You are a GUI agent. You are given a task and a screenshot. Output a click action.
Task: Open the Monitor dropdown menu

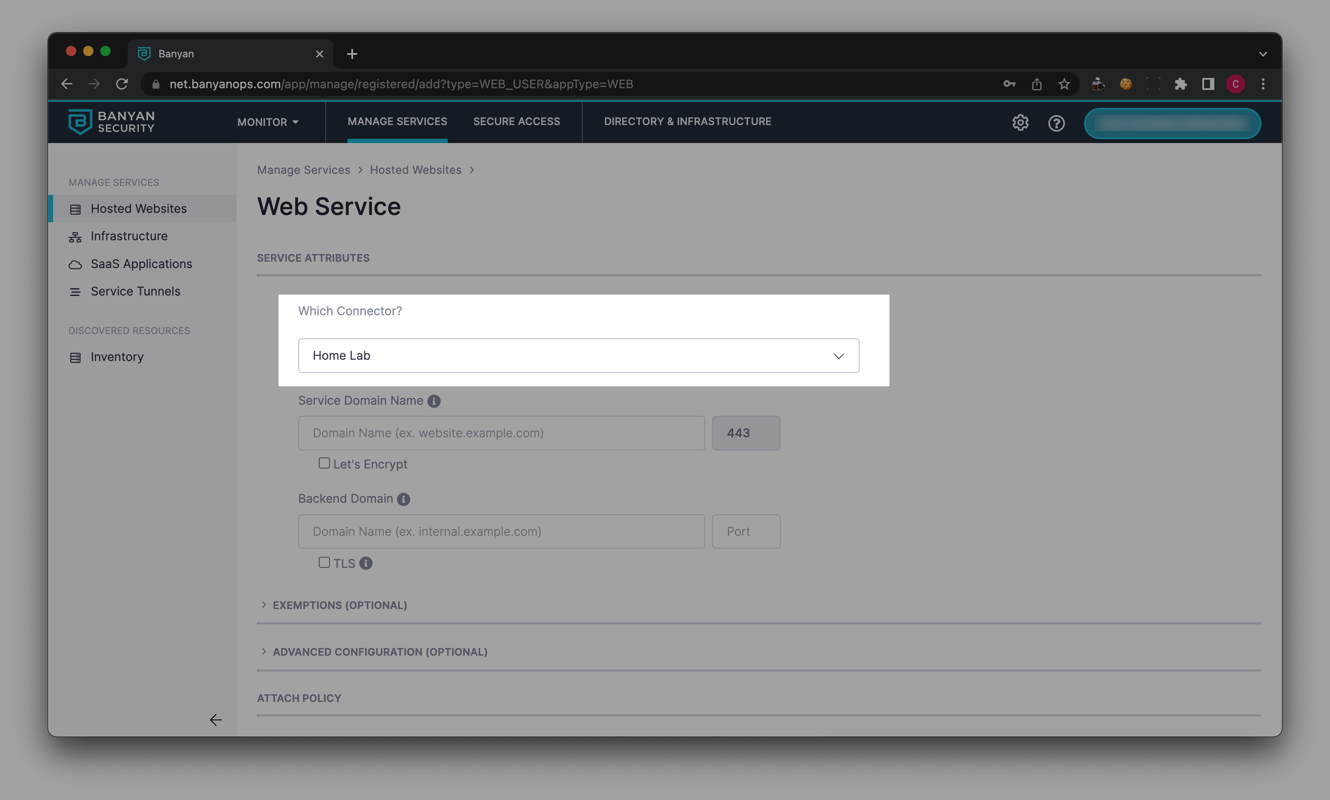click(x=267, y=122)
